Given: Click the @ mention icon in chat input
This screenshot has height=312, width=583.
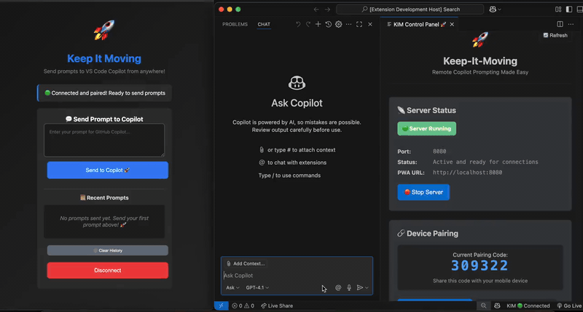Looking at the screenshot, I should pyautogui.click(x=338, y=287).
